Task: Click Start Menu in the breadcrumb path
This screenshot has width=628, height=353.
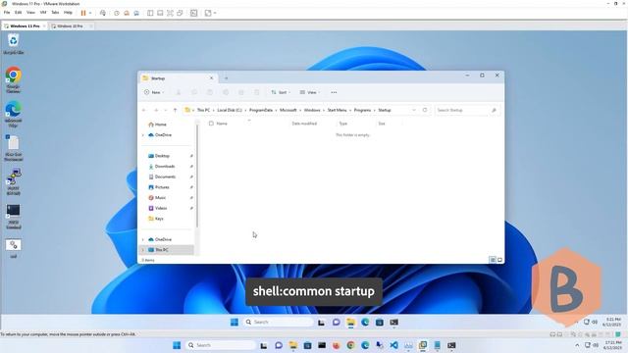Action: 337,110
